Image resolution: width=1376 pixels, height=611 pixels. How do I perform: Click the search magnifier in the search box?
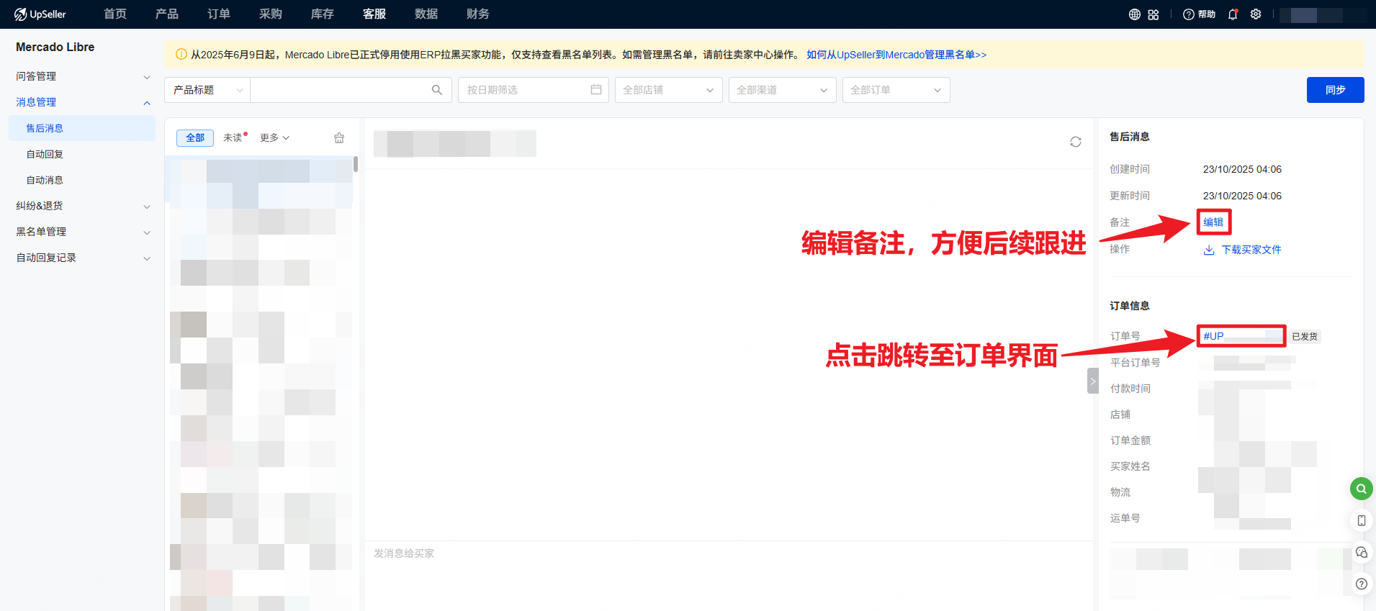pos(436,90)
